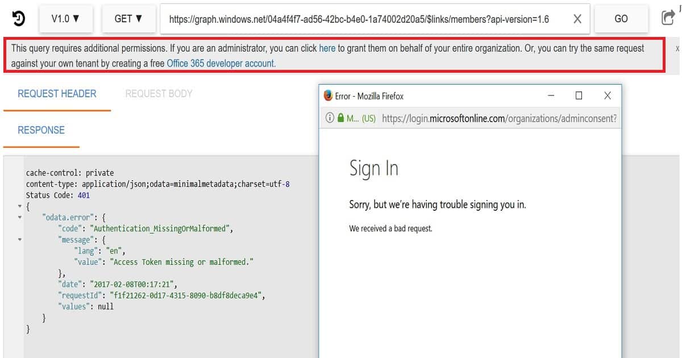
Task: Open the request history icon
Action: tap(18, 19)
